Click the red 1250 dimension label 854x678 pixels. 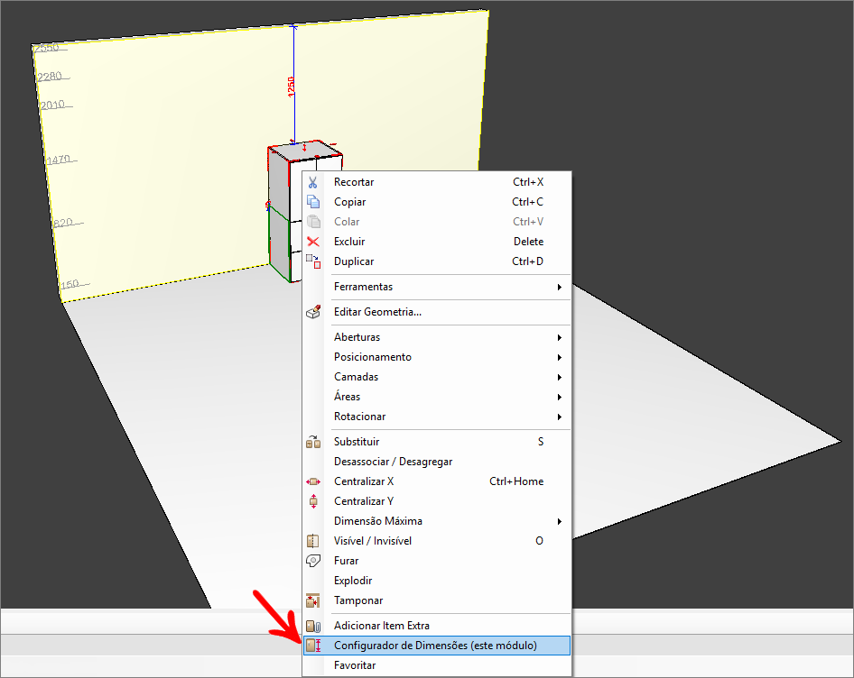point(291,87)
